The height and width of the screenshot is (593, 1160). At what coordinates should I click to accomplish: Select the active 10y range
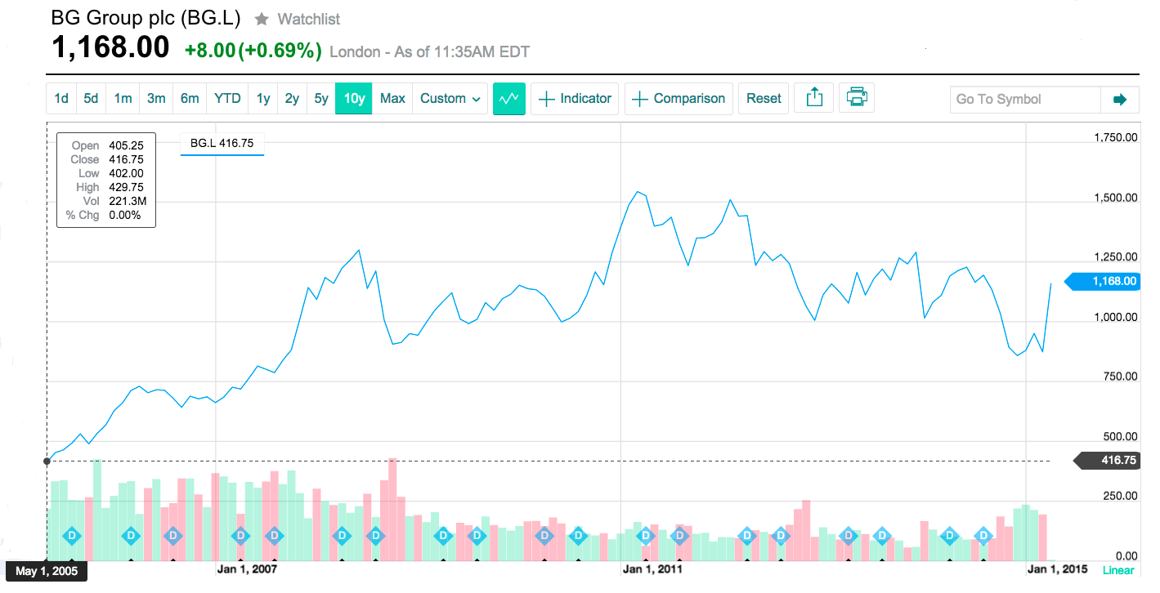click(354, 99)
